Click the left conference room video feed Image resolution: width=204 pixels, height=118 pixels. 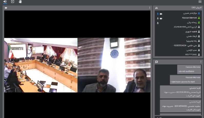tap(41, 65)
